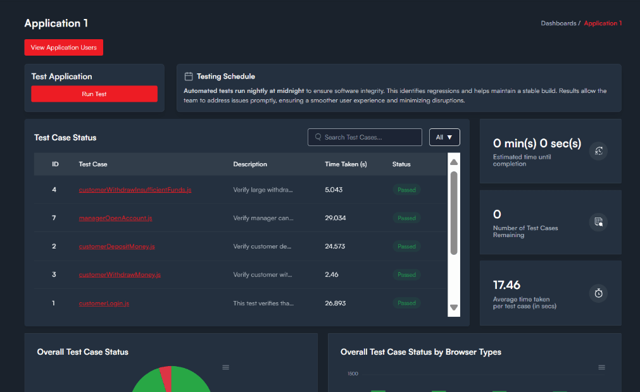The image size is (640, 392).
Task: Open the Browser Types chart hamburger menu
Action: [x=601, y=367]
